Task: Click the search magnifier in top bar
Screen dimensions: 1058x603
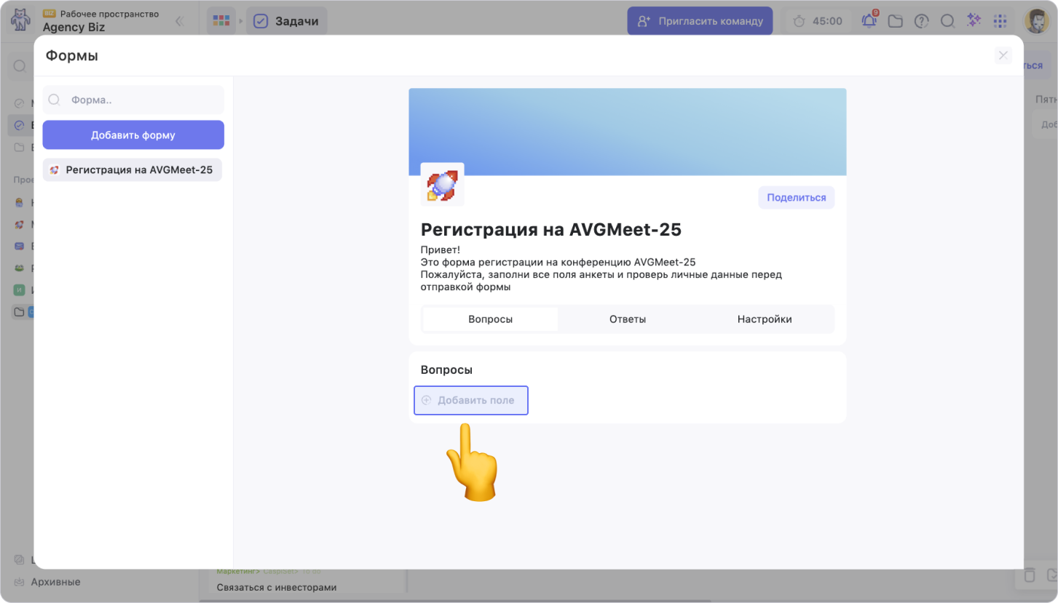Action: [947, 21]
